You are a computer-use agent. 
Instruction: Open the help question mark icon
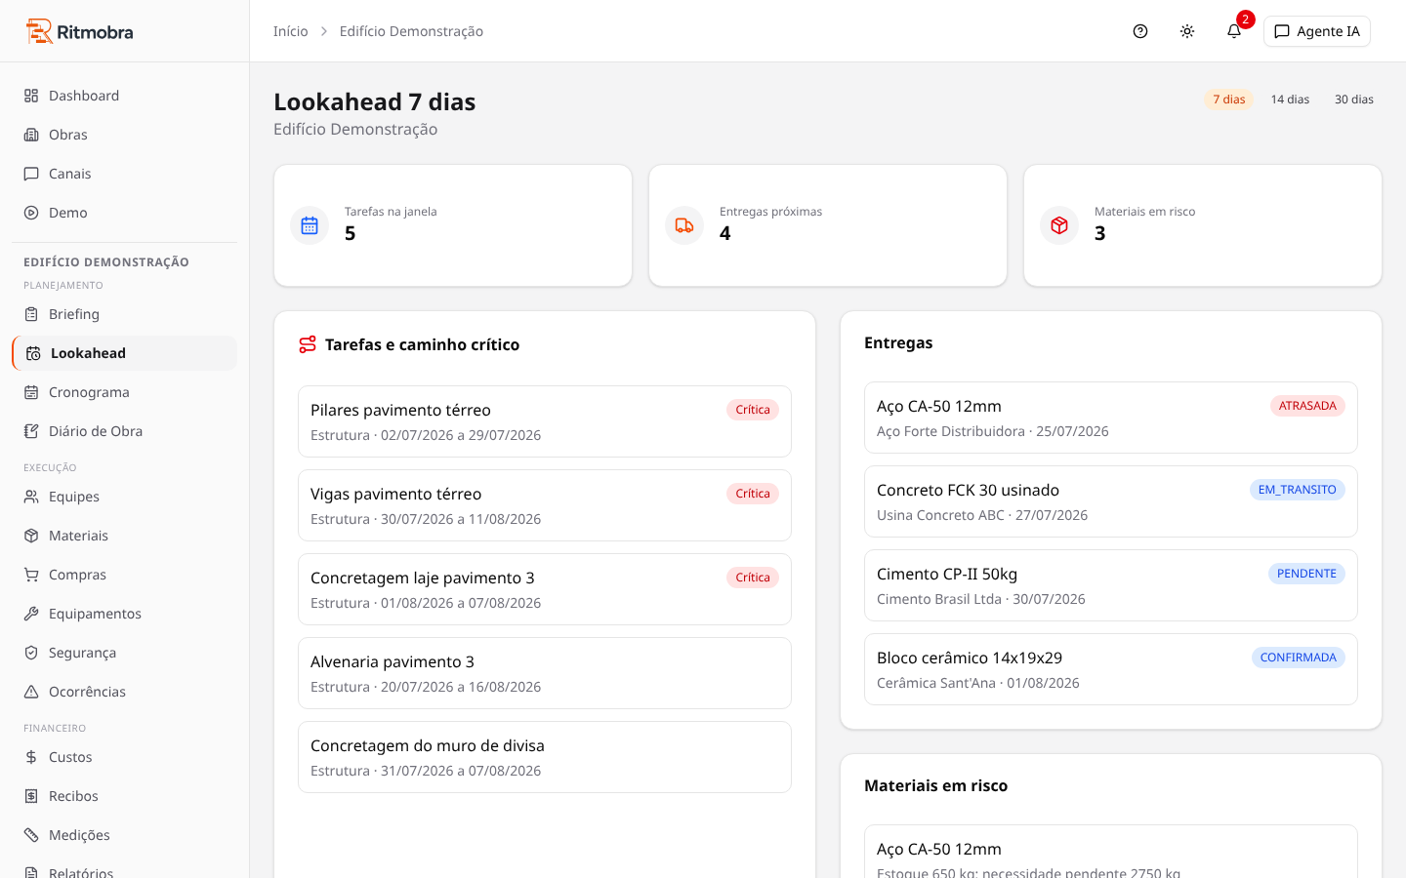[x=1139, y=31]
